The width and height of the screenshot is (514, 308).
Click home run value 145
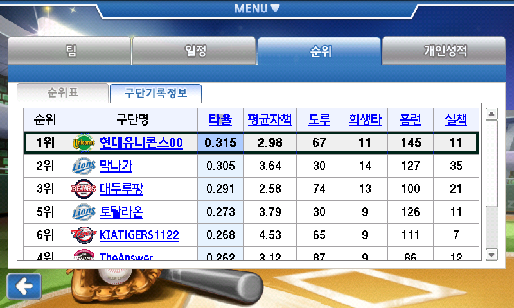pos(411,142)
